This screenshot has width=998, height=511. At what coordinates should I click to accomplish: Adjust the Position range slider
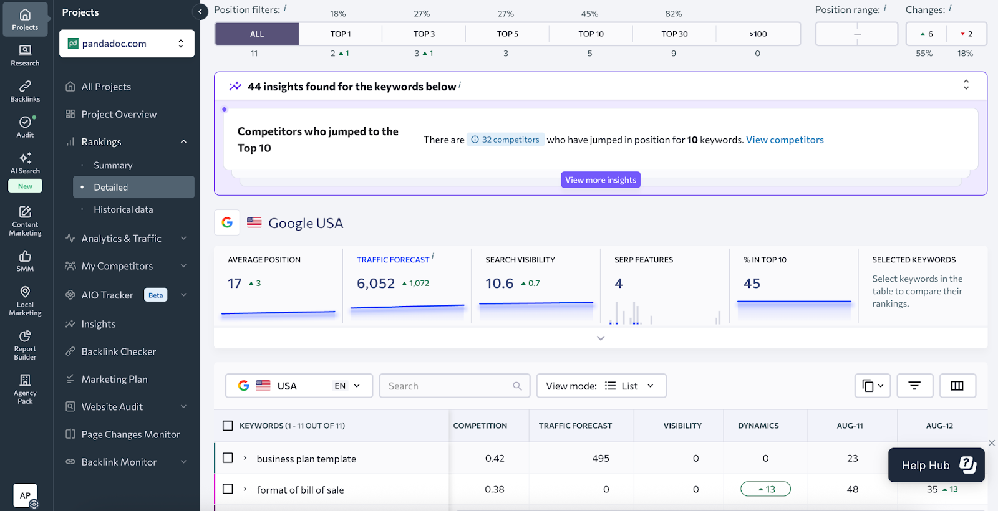pos(857,34)
